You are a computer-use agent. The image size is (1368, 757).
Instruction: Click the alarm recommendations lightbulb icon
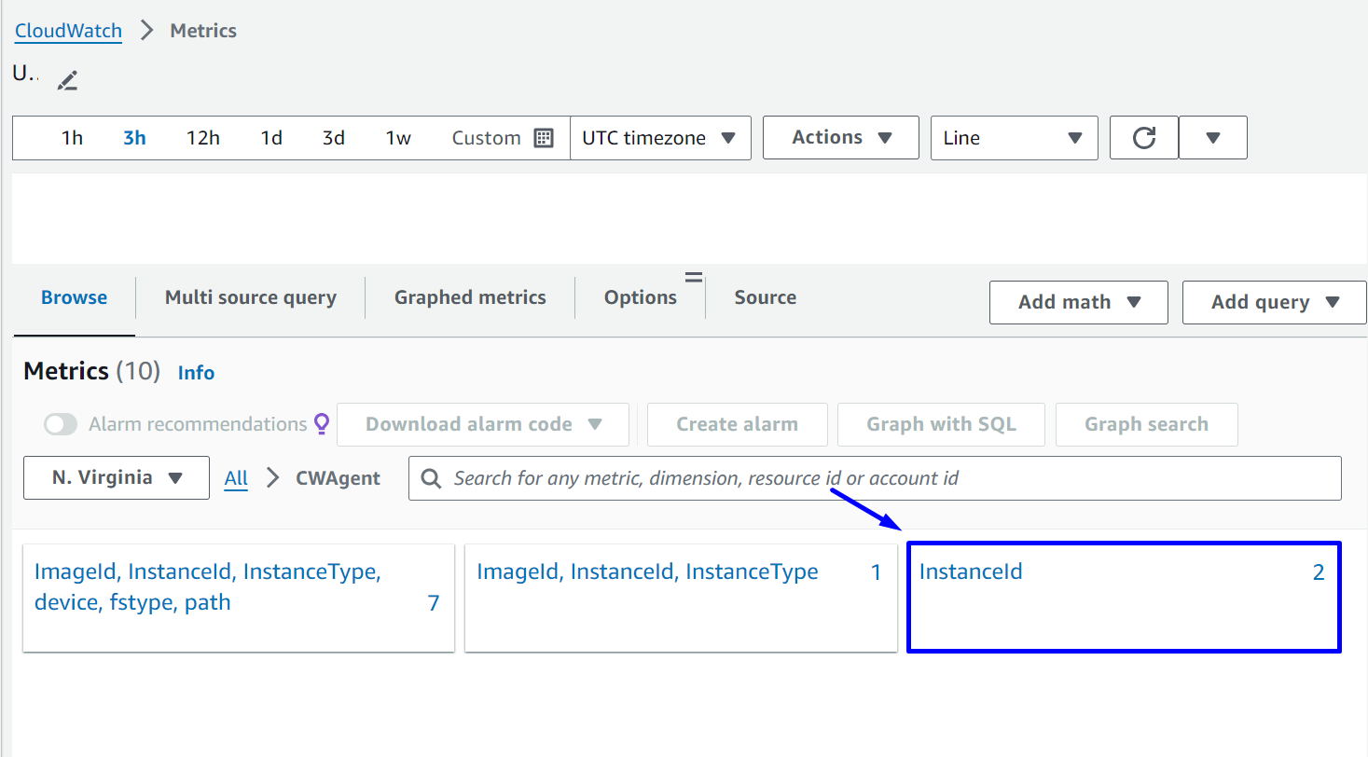[322, 424]
